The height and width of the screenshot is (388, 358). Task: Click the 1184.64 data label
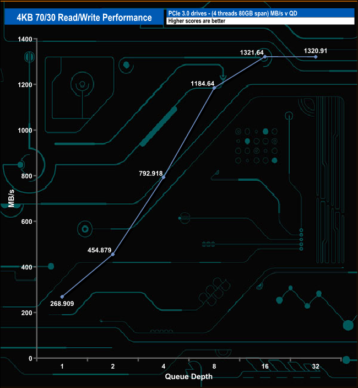pos(203,84)
